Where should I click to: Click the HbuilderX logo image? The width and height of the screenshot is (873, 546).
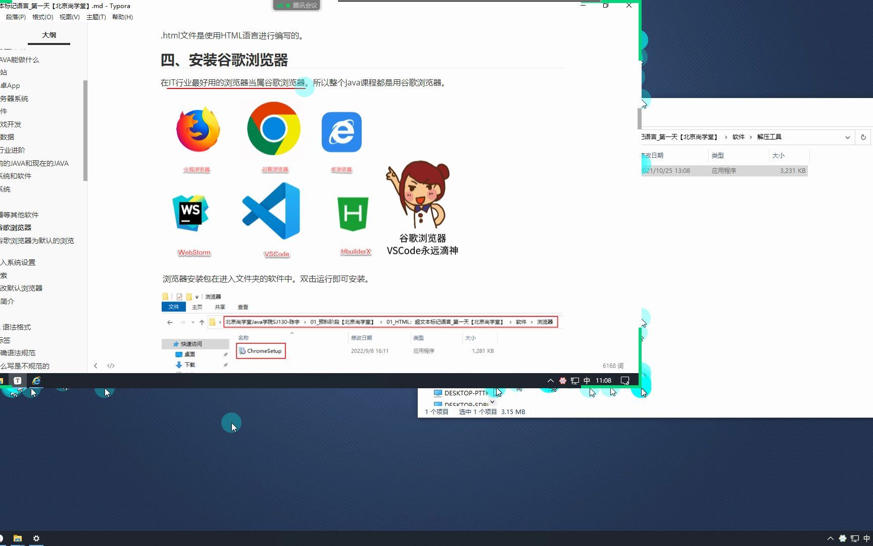(353, 214)
